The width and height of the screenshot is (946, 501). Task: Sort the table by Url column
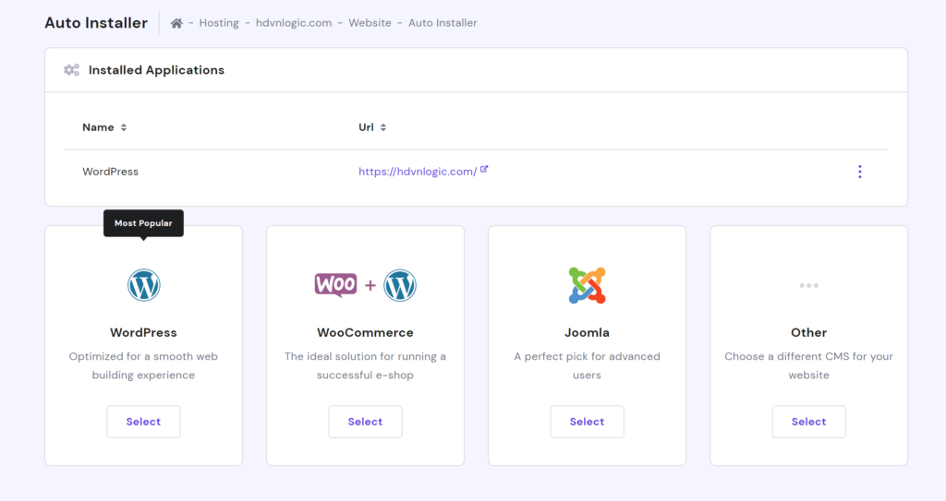point(372,127)
